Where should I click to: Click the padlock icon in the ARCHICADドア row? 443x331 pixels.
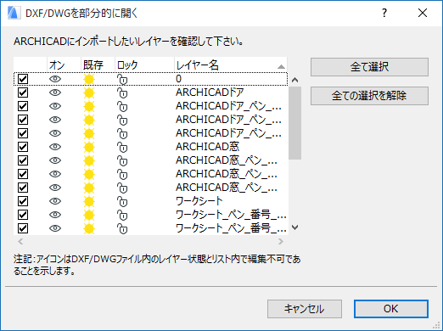point(122,93)
